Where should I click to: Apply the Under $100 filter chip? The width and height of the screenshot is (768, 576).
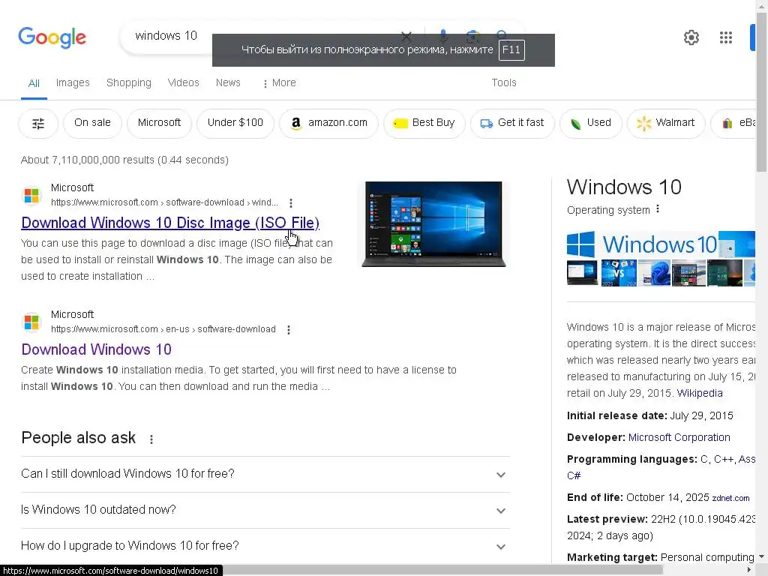[235, 123]
